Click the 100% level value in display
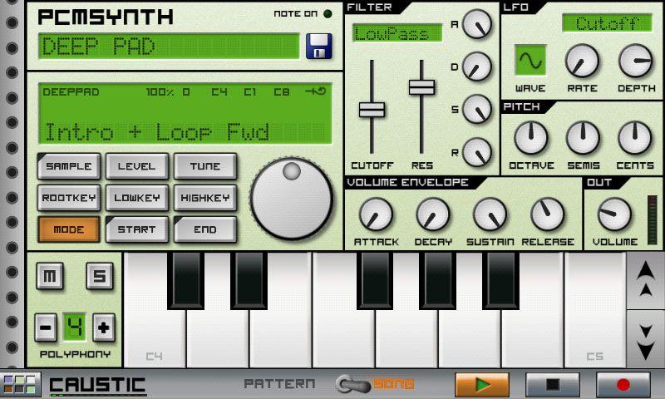The width and height of the screenshot is (665, 399). click(160, 92)
